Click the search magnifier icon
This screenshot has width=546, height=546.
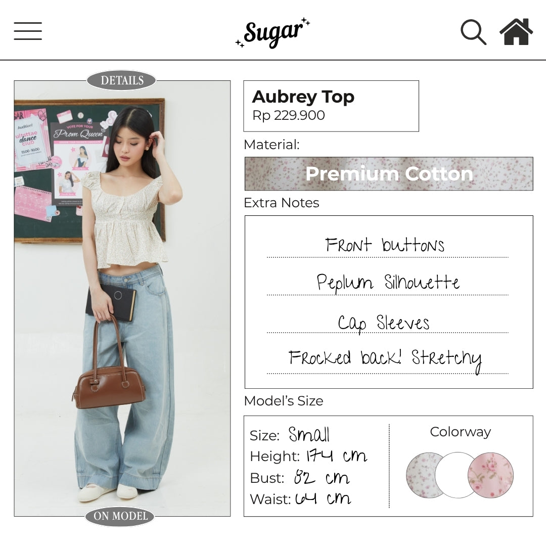(473, 32)
